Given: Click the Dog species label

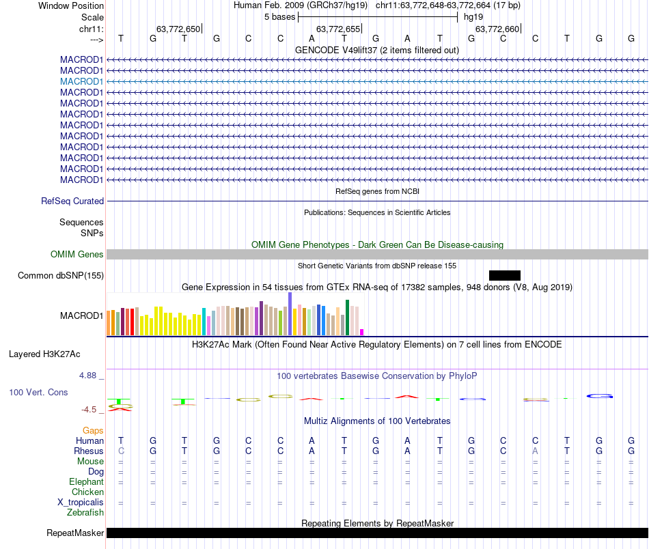Looking at the screenshot, I should pyautogui.click(x=96, y=472).
